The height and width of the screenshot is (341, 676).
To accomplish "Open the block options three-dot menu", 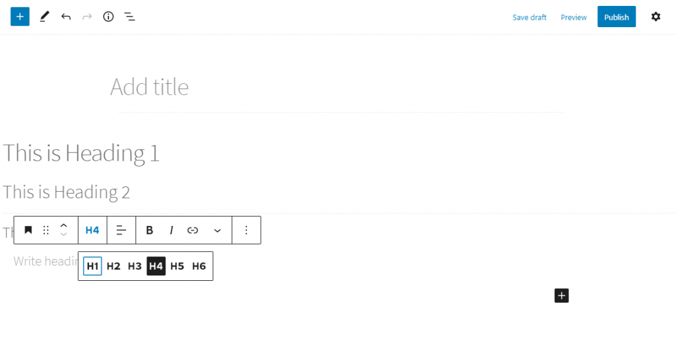I will (246, 230).
